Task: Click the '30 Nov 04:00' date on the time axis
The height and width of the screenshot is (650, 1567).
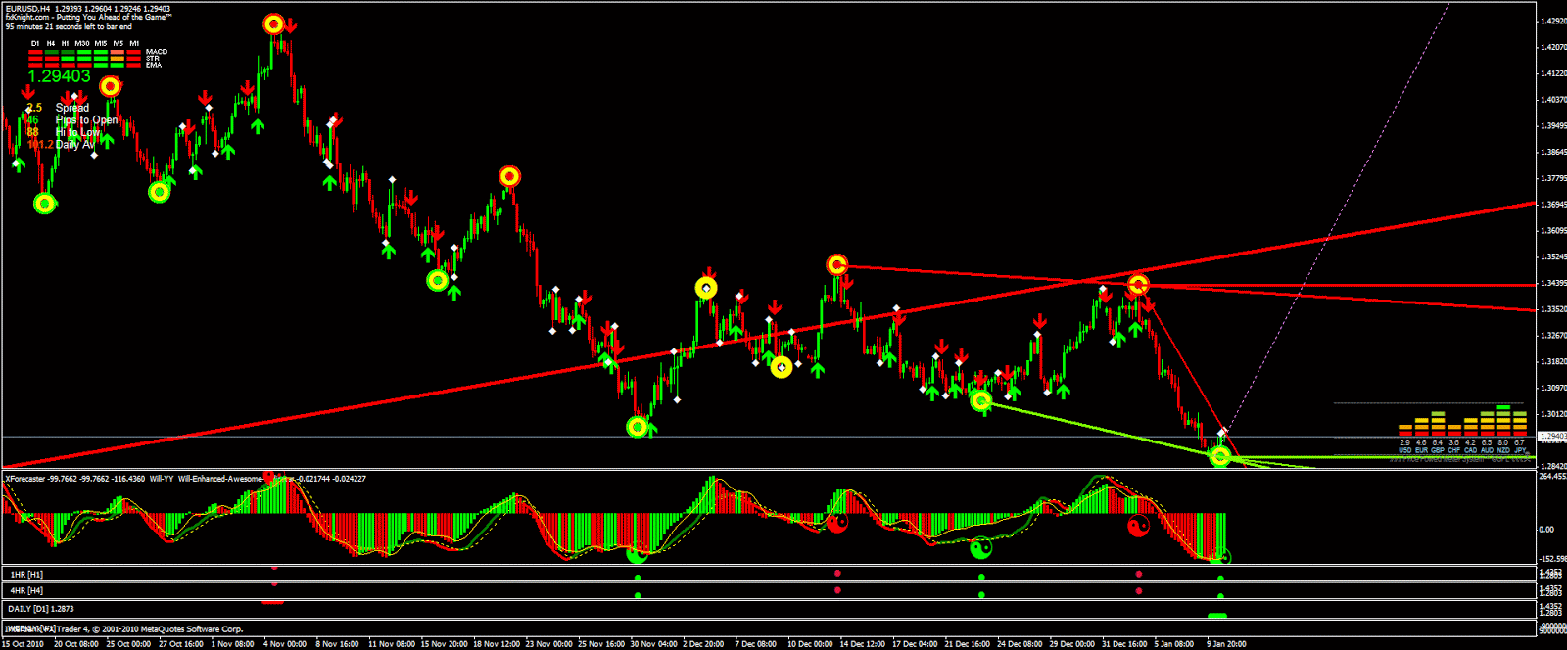Action: 653,644
